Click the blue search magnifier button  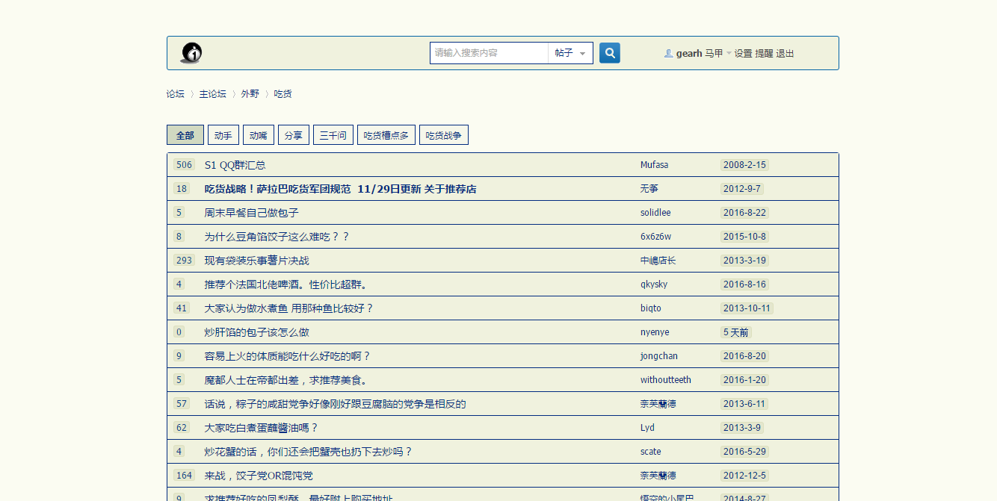click(610, 53)
